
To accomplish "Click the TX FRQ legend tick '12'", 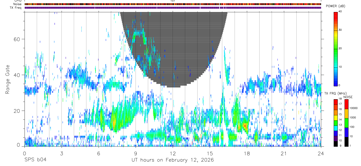I will (340, 130).
